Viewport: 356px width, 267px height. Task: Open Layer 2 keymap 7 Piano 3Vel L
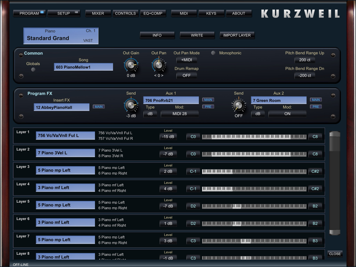(66, 153)
